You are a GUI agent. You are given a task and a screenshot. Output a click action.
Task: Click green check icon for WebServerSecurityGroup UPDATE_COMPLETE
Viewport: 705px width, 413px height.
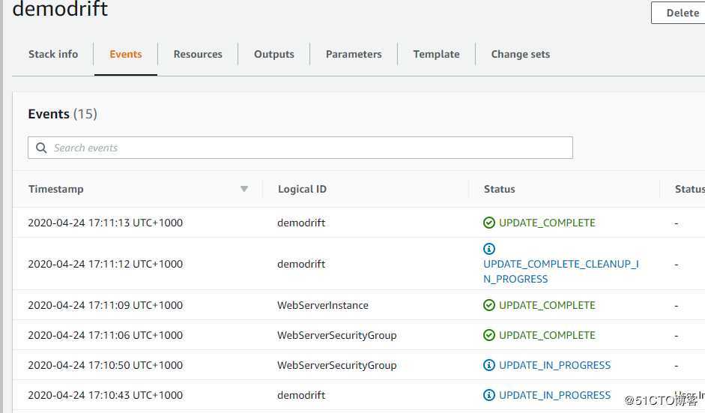click(x=489, y=335)
